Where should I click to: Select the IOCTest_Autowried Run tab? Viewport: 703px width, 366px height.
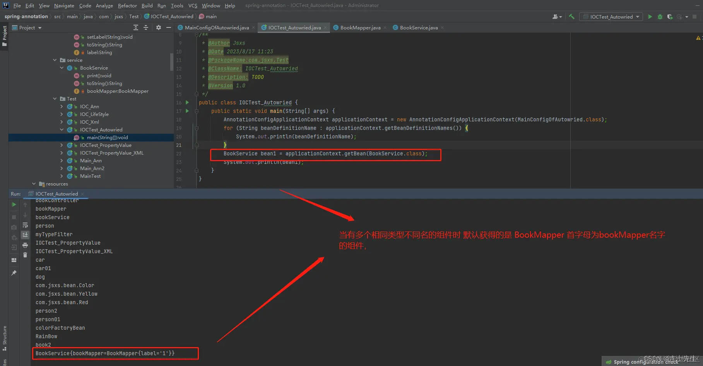point(56,194)
